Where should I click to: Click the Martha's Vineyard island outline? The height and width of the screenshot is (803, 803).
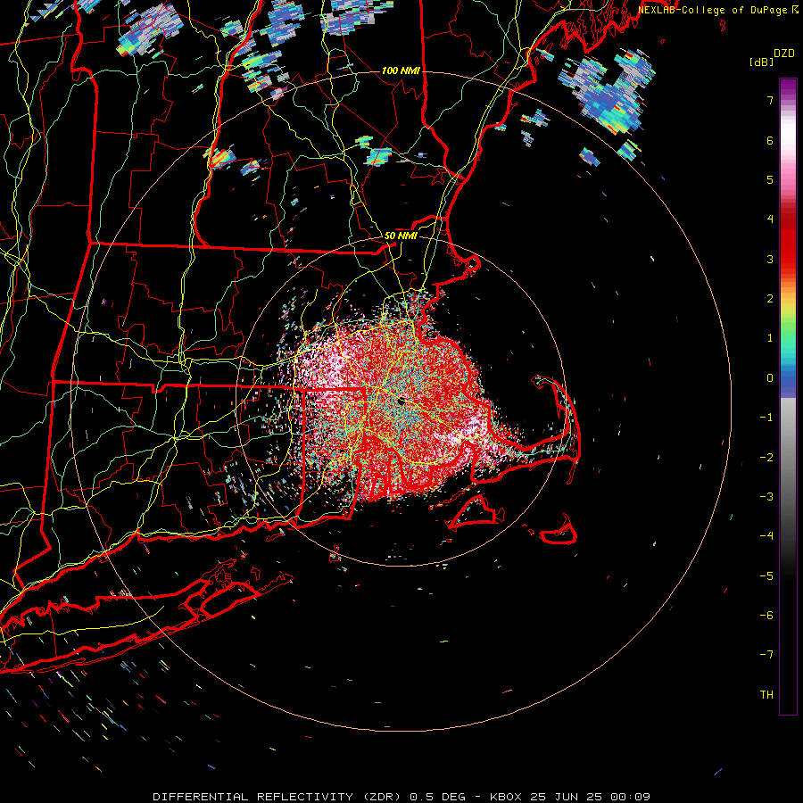[x=476, y=511]
